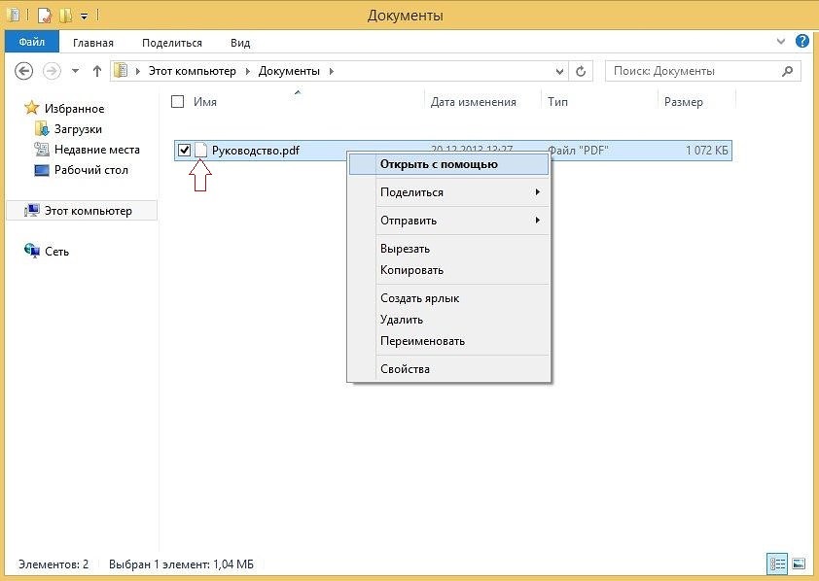The image size is (819, 581).
Task: Open Customize Quick Access Toolbar dropdown
Action: click(84, 17)
